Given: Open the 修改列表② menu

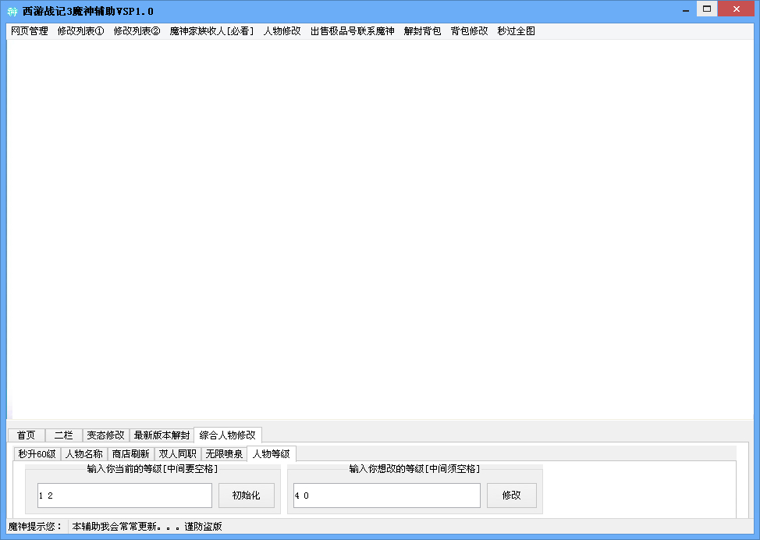Looking at the screenshot, I should coord(137,31).
